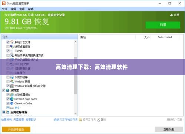Screen dimensions: 185x134
Task: Check the 下载的程序 checkbox
Action: 8,77
